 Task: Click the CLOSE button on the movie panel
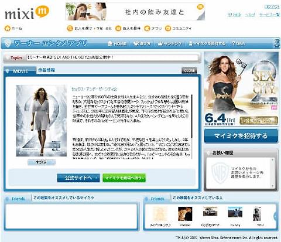189,70
